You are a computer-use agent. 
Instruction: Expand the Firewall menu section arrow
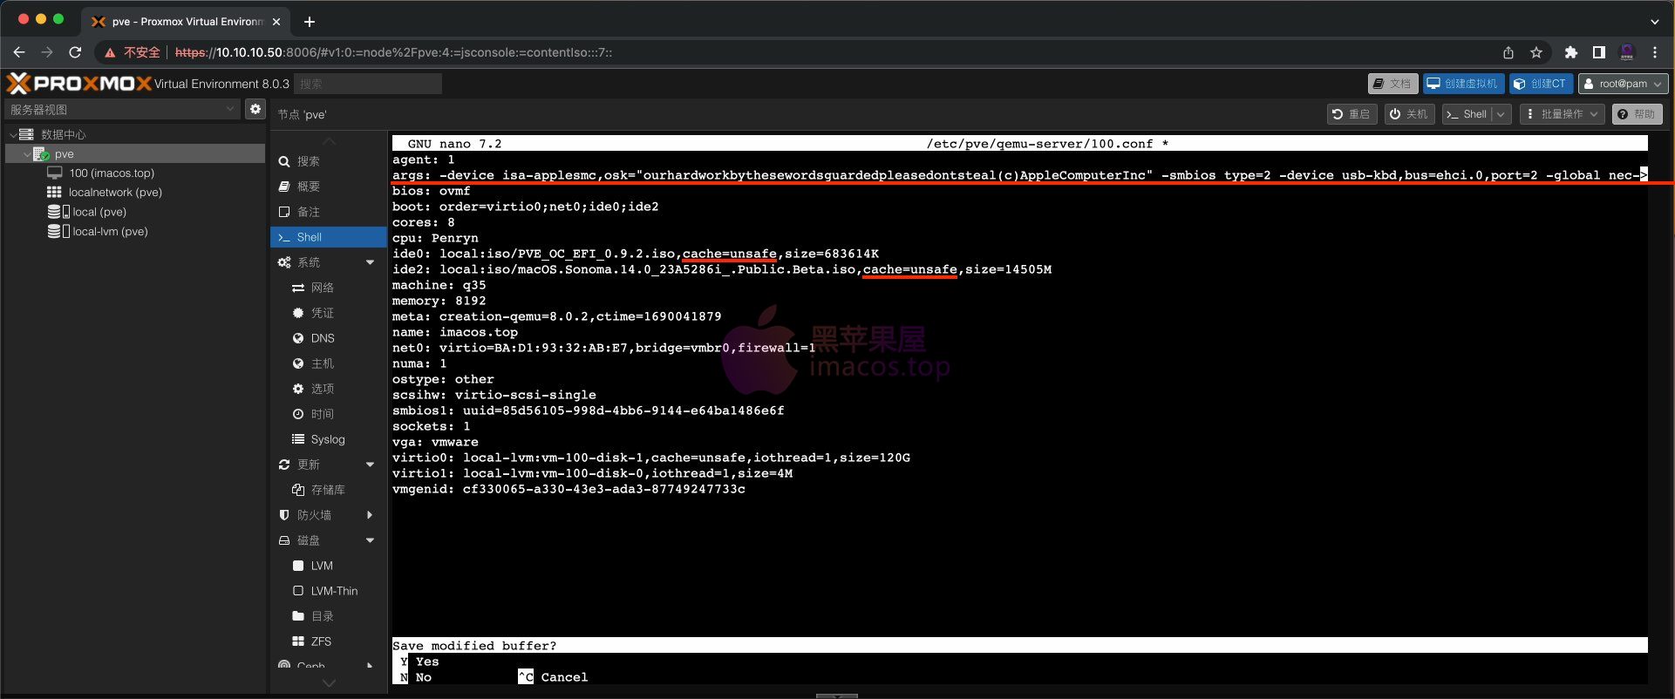370,515
